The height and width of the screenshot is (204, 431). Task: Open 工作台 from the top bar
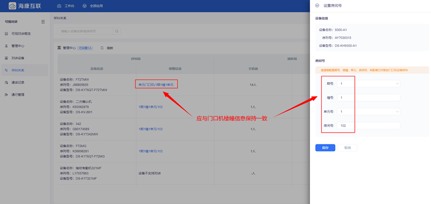[x=66, y=6]
